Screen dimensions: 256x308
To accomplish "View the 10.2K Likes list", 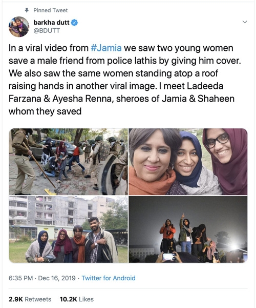I will coord(77,299).
